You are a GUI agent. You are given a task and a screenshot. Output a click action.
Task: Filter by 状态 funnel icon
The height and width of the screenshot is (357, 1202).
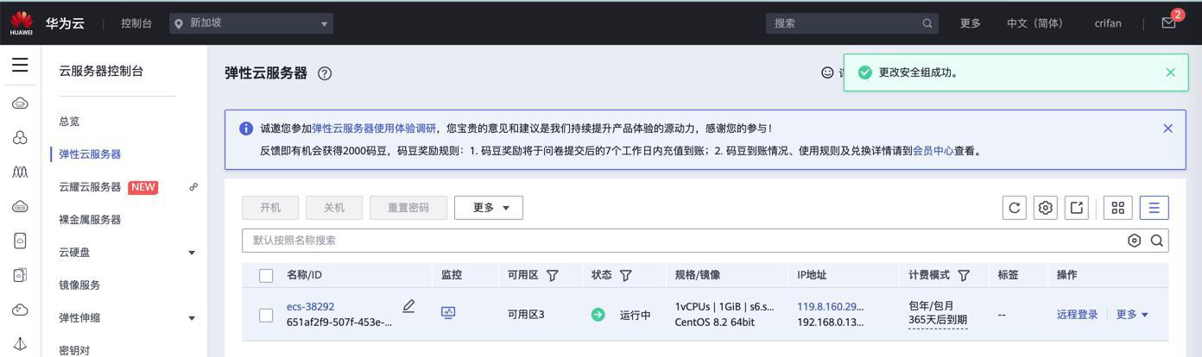[625, 276]
